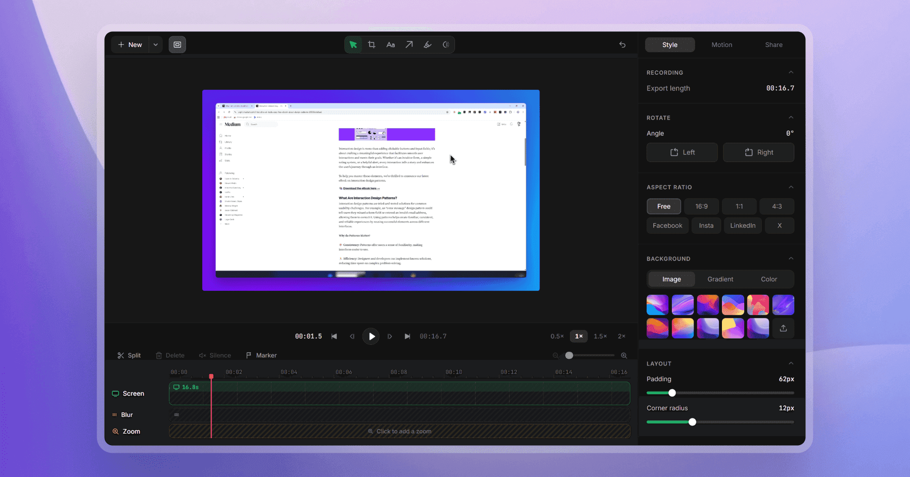Viewport: 910px width, 477px height.
Task: Upload a custom background image
Action: pos(783,328)
